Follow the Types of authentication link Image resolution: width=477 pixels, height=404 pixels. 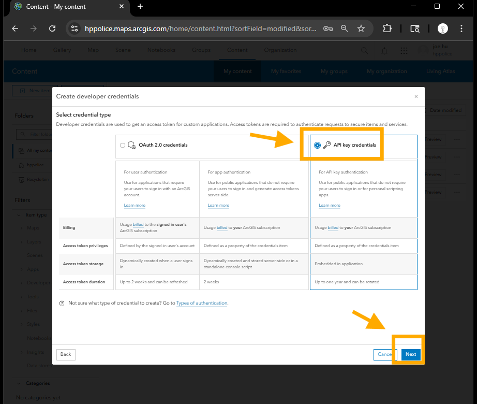click(202, 303)
